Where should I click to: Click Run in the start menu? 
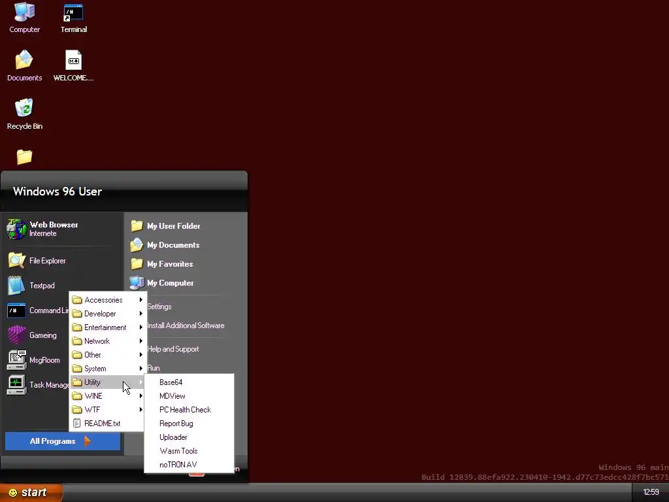pyautogui.click(x=153, y=368)
